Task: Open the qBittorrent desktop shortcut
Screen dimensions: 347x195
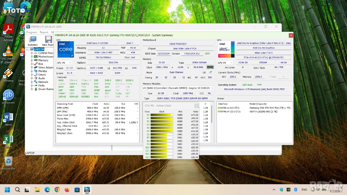Action: 8,95
